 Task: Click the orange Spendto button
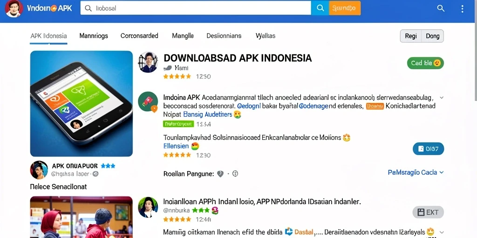click(345, 8)
